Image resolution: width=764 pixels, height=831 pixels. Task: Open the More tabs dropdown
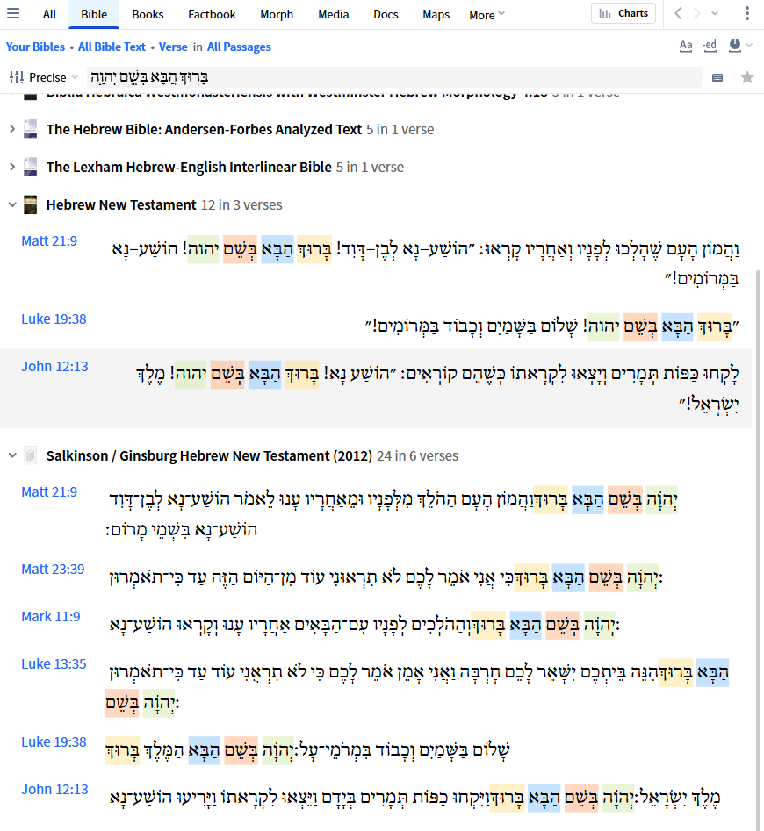[x=487, y=15]
